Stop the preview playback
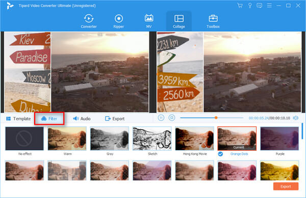Image resolution: width=306 pixels, height=198 pixels. tap(172, 118)
